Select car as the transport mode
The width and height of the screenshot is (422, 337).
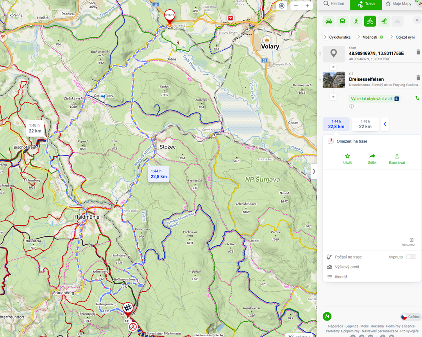click(x=329, y=21)
